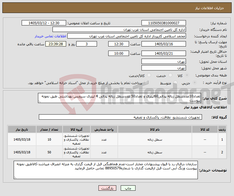Click the response deadline time 12:30 field

[x=119, y=44]
